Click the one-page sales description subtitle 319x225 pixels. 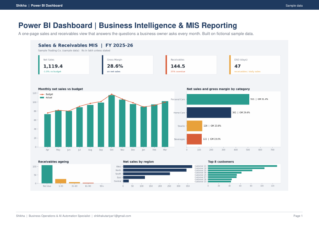pyautogui.click(x=136, y=34)
